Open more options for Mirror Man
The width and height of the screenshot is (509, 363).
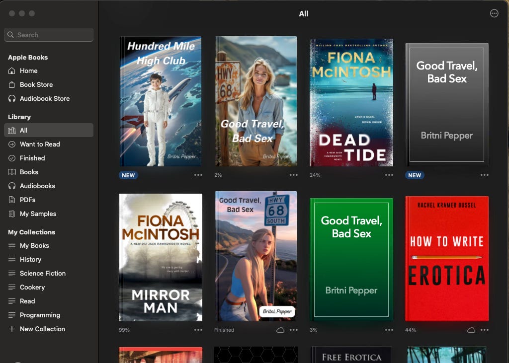coord(198,330)
